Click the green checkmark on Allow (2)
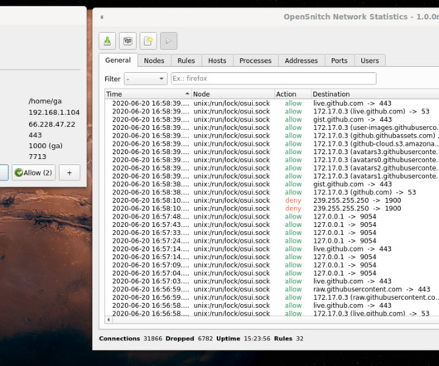The width and height of the screenshot is (439, 366). click(19, 172)
